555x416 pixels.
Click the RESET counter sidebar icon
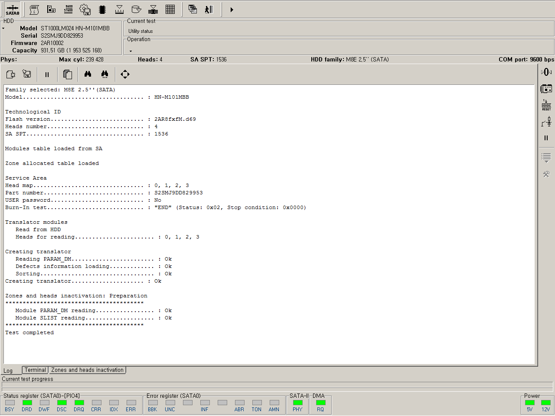[546, 105]
